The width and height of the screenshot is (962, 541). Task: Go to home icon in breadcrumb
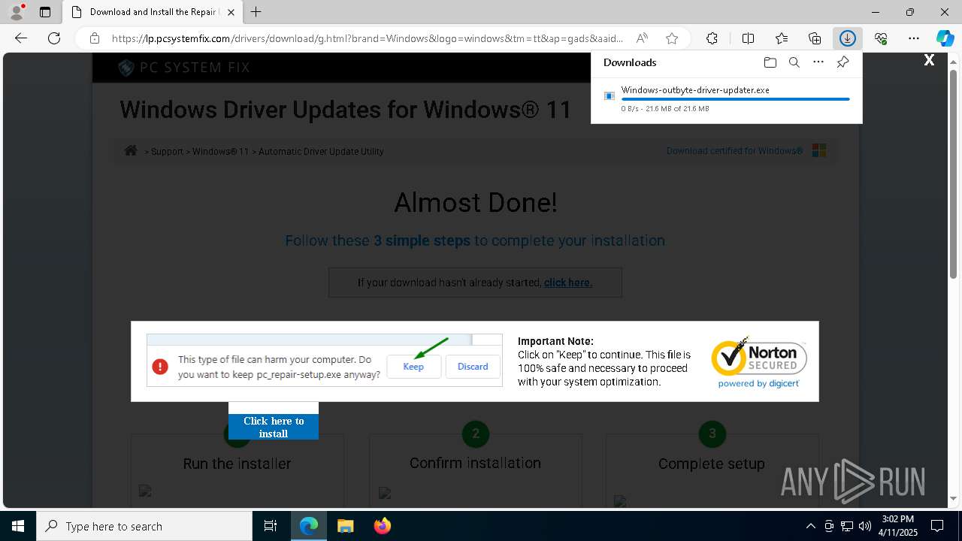click(x=131, y=150)
